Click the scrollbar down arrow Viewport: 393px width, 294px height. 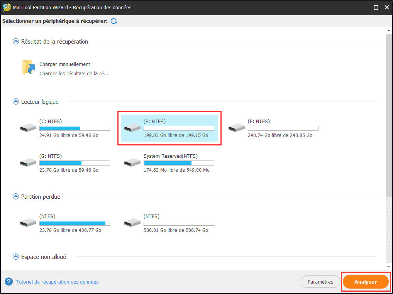click(x=388, y=267)
